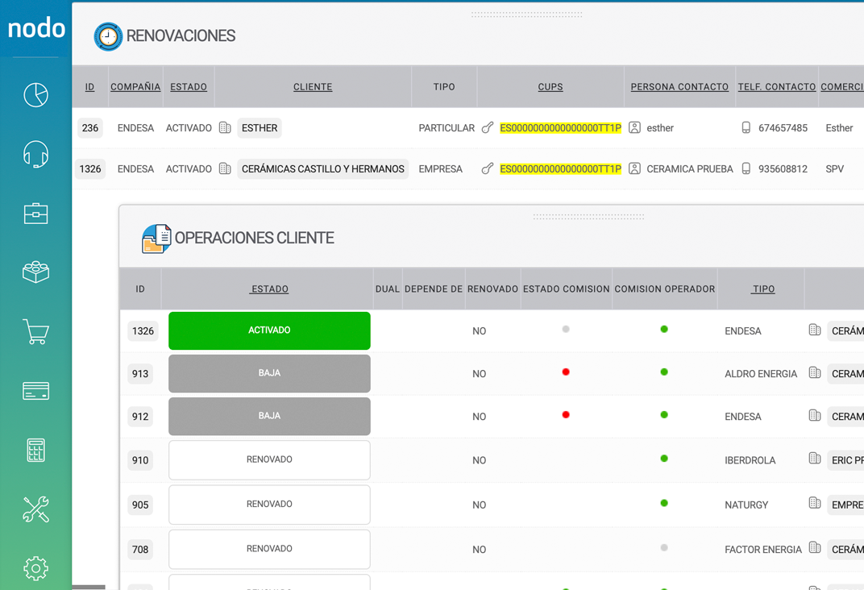Grab the Renovaciones panel dotted drag handle
This screenshot has width=864, height=590.
click(x=526, y=15)
